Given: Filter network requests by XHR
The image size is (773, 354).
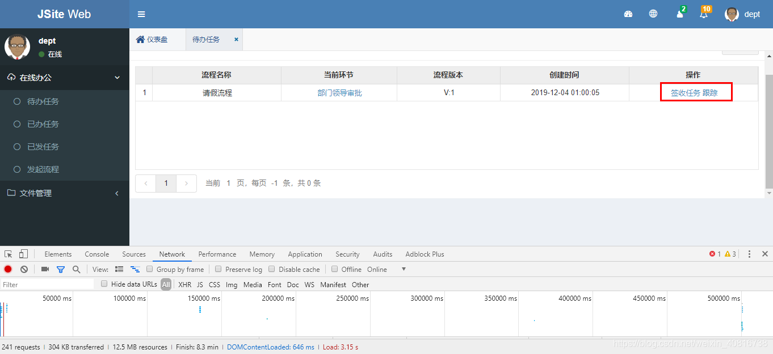Looking at the screenshot, I should click(x=185, y=285).
